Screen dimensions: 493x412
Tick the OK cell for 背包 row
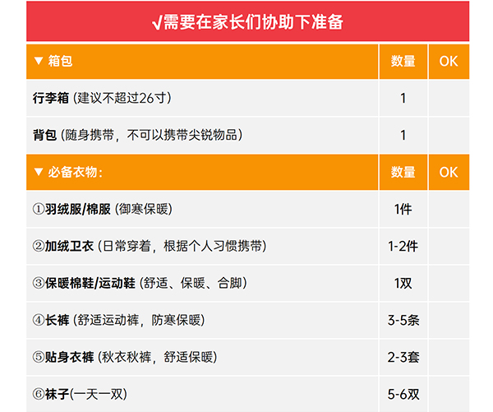pos(448,135)
